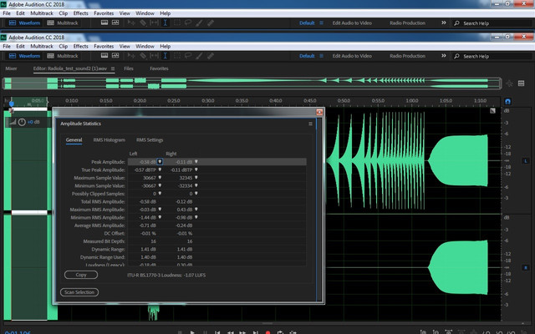Open File menu in back window
The image size is (535, 334).
7,13
